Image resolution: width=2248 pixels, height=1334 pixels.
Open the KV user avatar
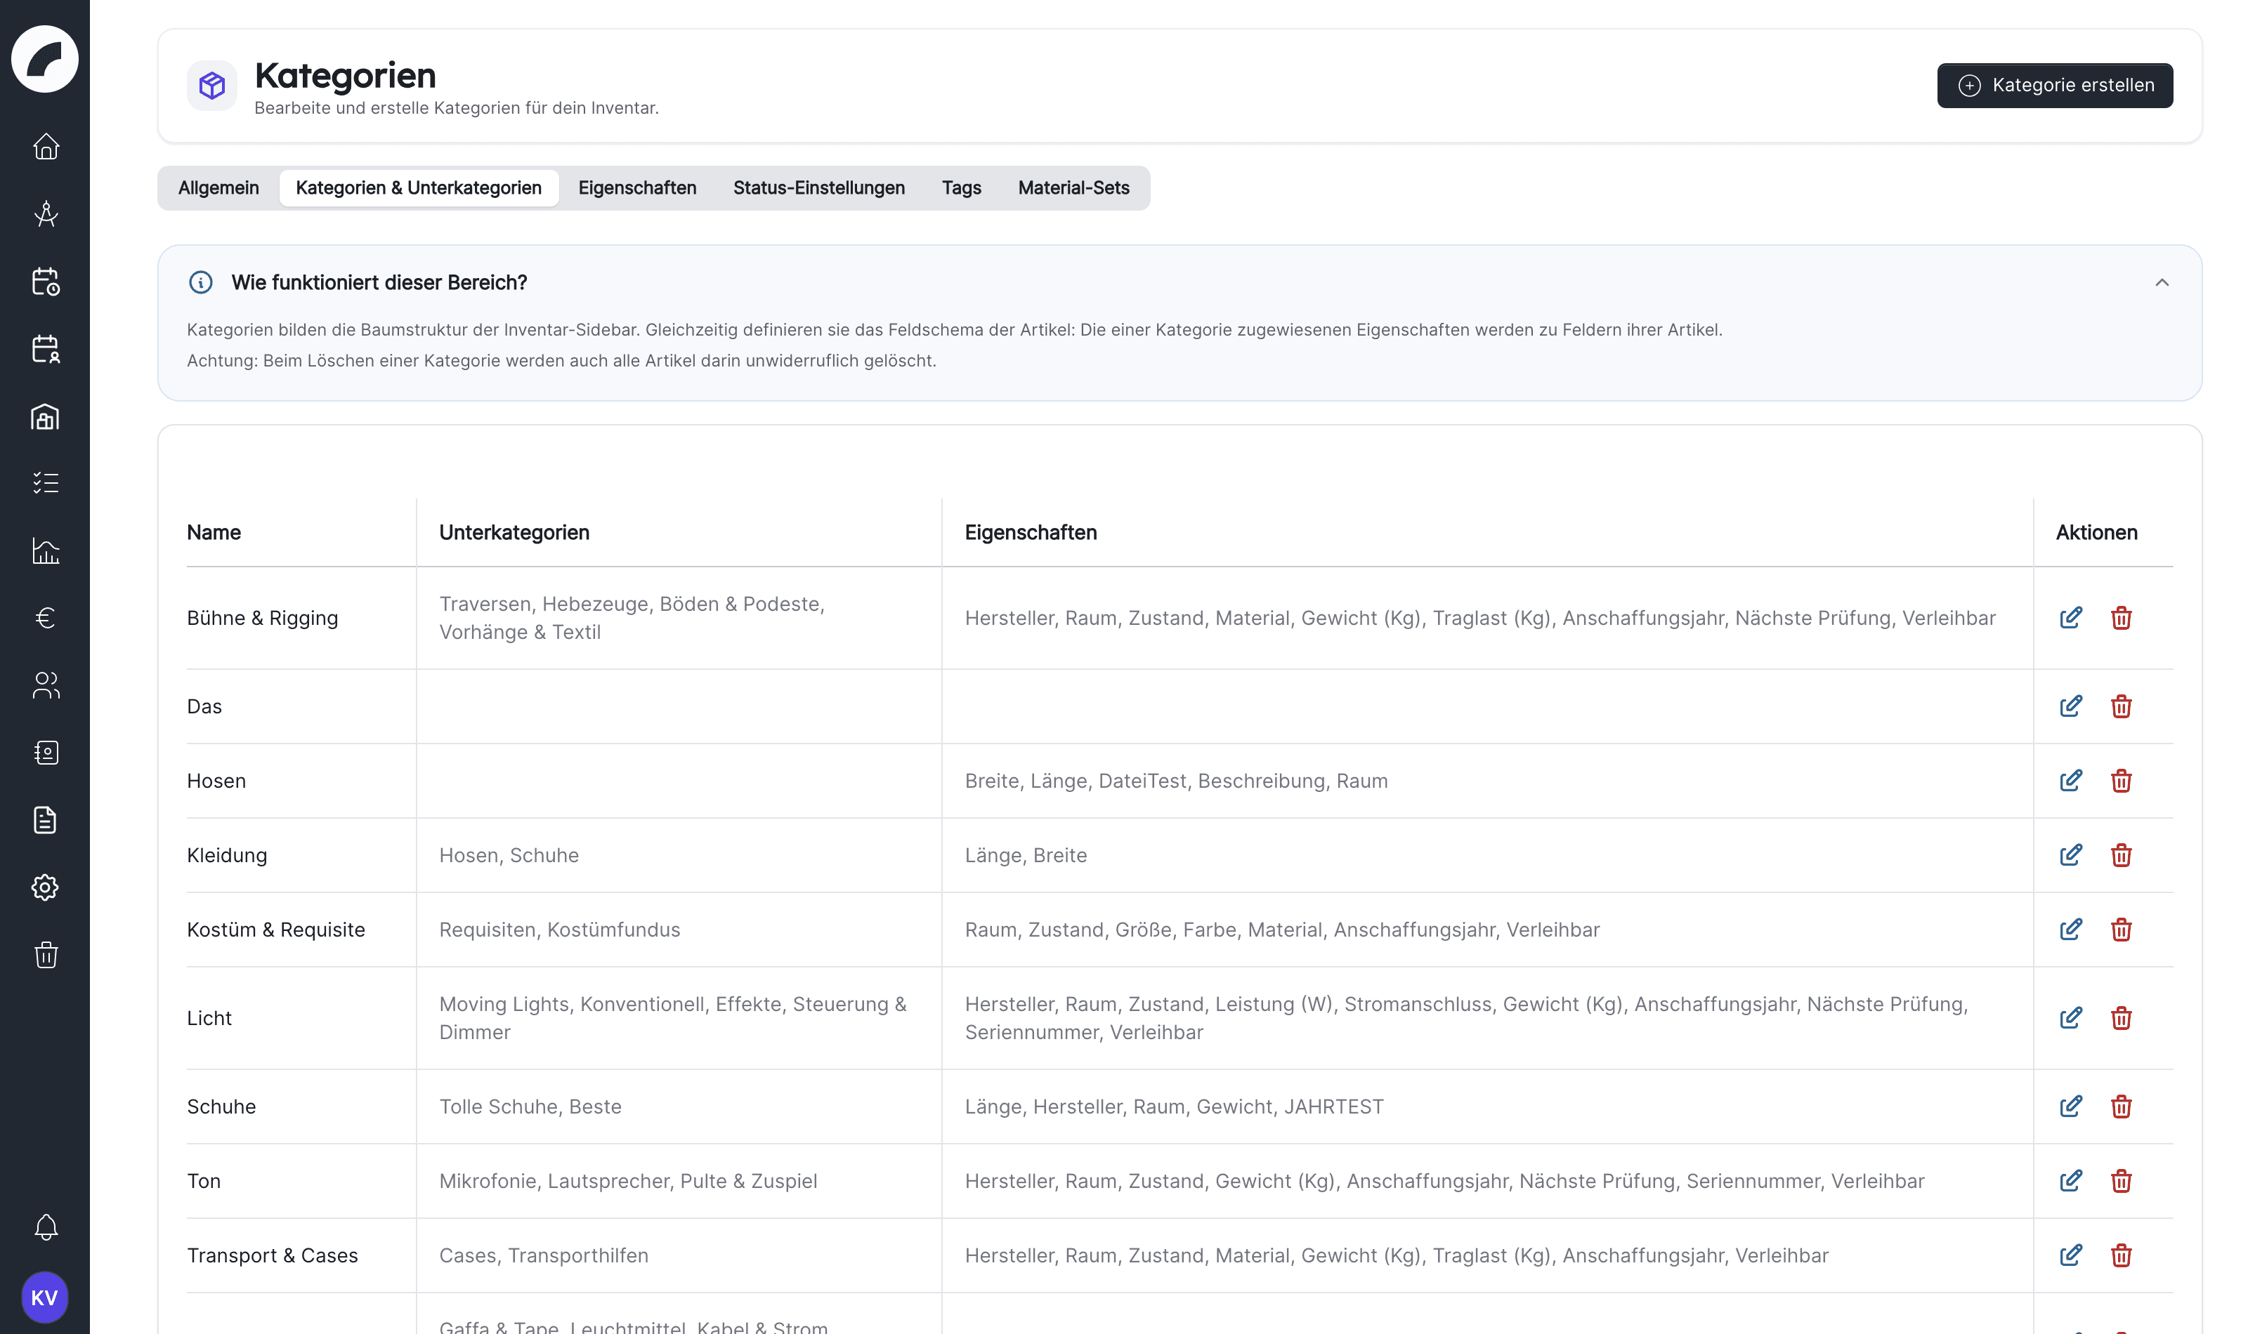click(44, 1297)
